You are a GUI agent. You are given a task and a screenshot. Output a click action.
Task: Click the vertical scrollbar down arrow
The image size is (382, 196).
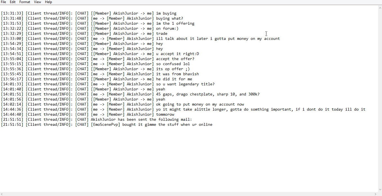pos(380,190)
